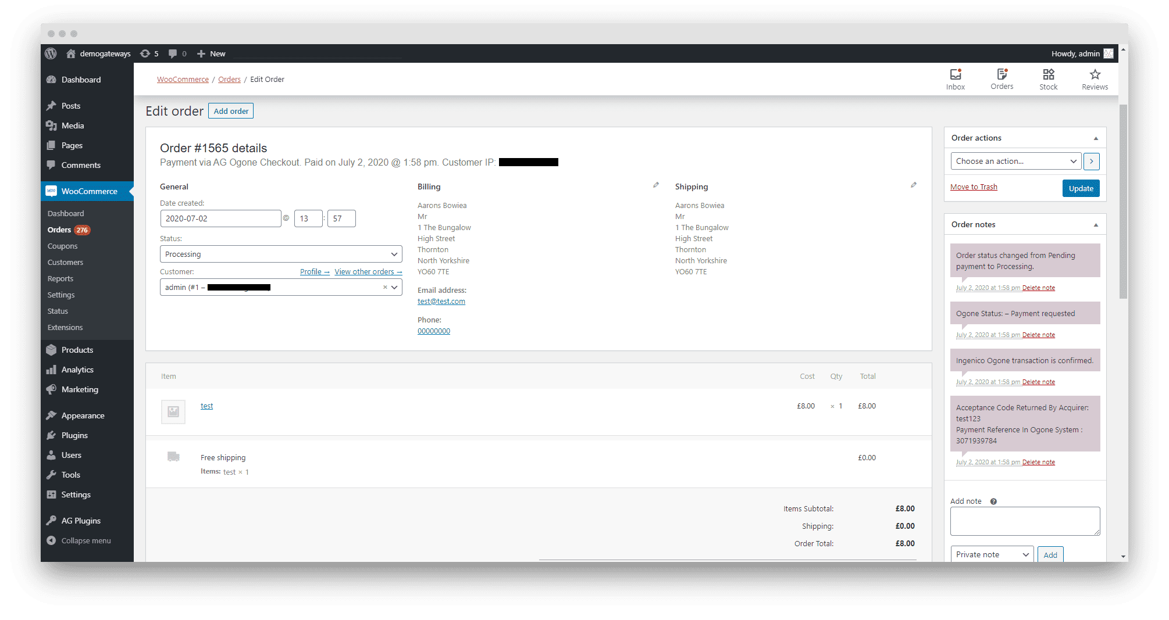This screenshot has height=620, width=1169.
Task: Open the updates icon showing 5
Action: coord(149,53)
